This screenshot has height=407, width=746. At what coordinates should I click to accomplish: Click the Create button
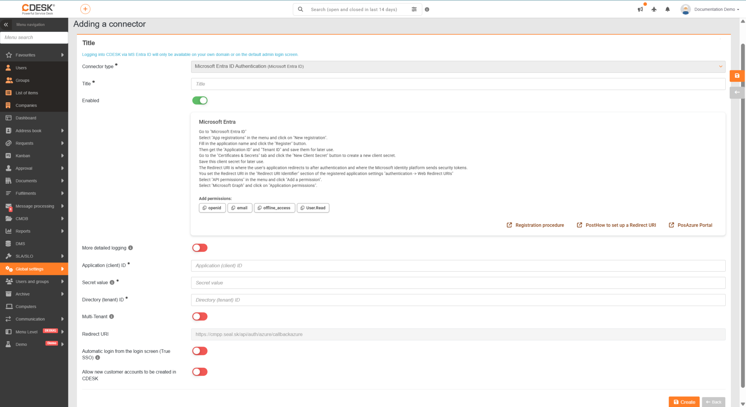(684, 402)
